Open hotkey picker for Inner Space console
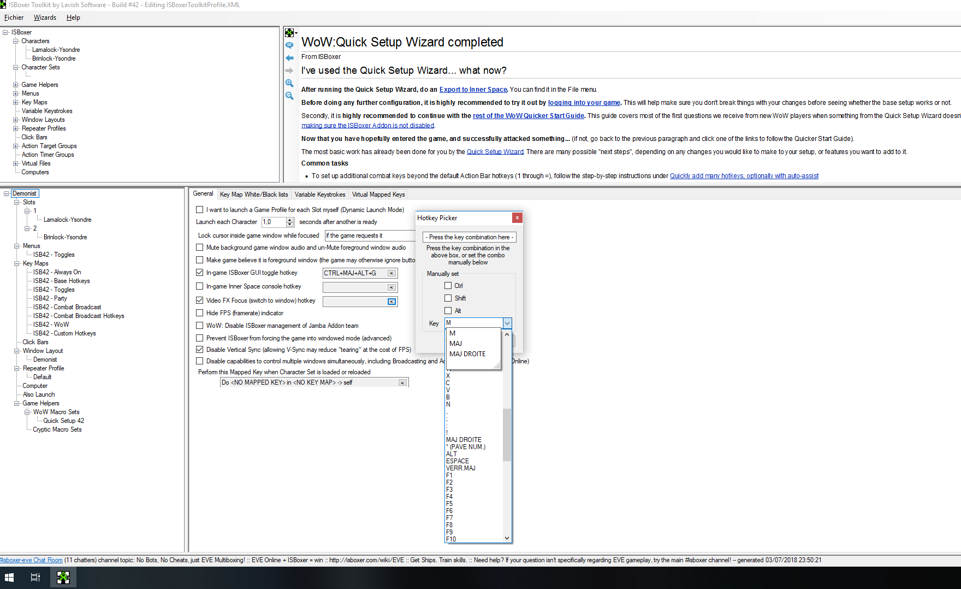 point(391,287)
